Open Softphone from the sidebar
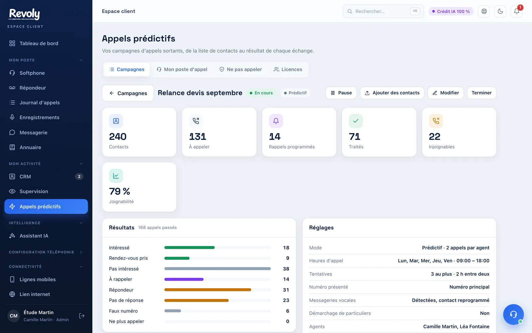Screen dimensions: 532x333 coord(46,73)
